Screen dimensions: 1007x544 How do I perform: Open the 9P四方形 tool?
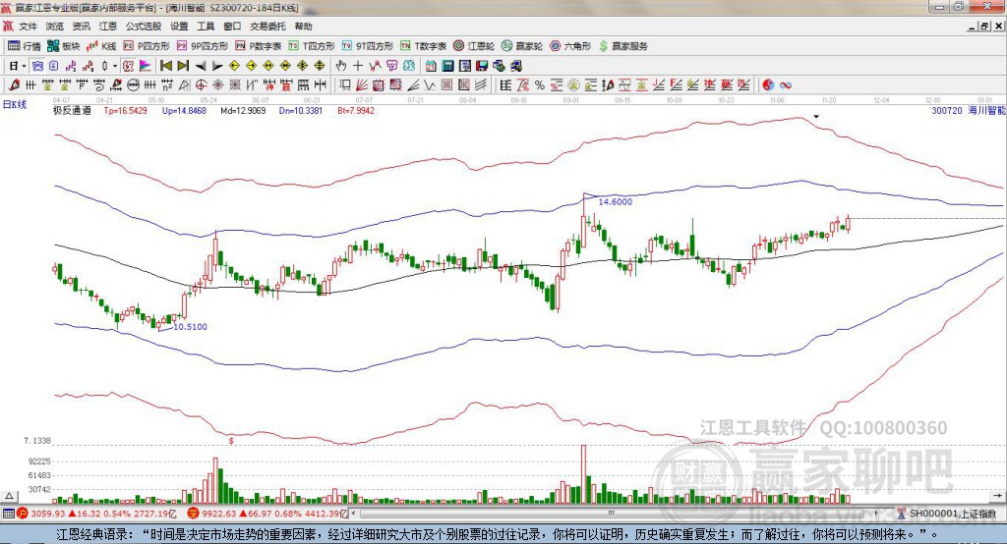(x=203, y=46)
